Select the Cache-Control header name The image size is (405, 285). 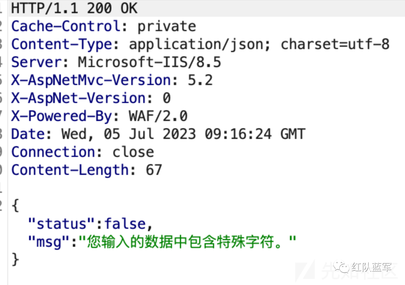tap(66, 26)
